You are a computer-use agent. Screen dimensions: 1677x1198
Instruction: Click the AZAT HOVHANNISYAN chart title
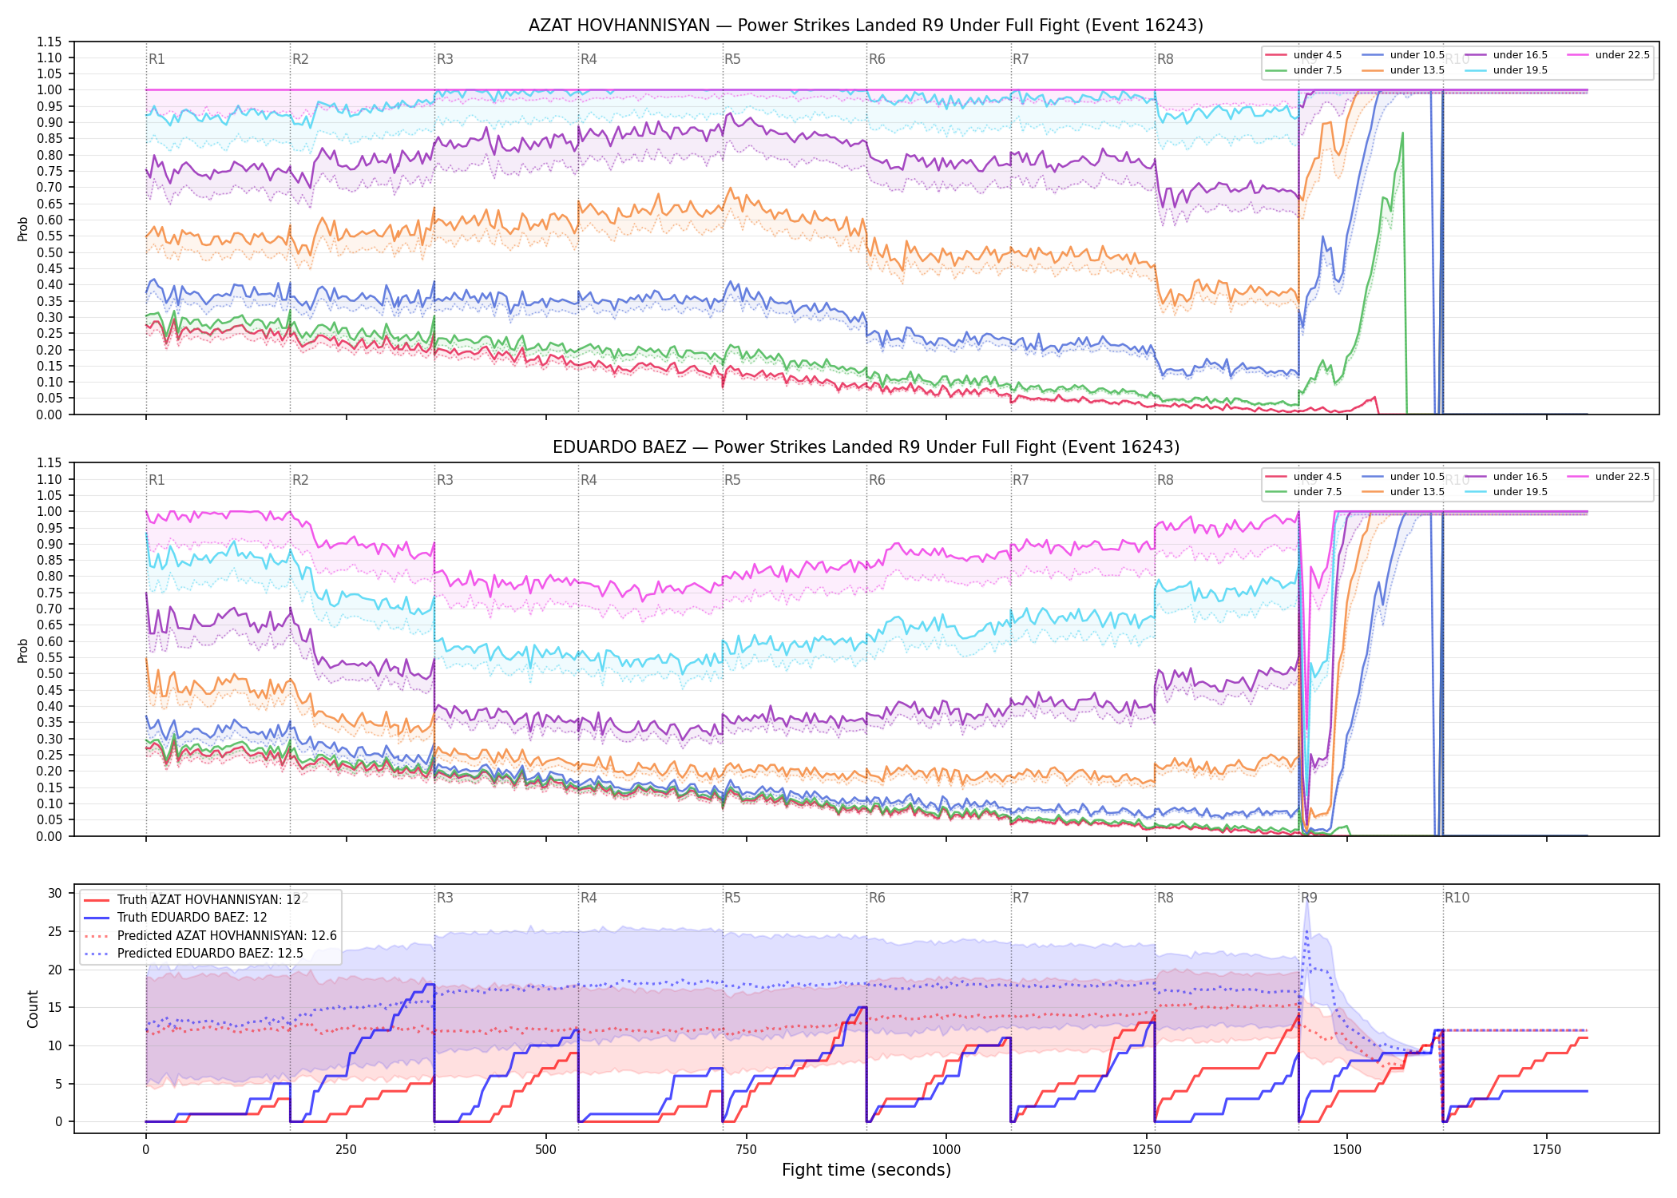(866, 26)
